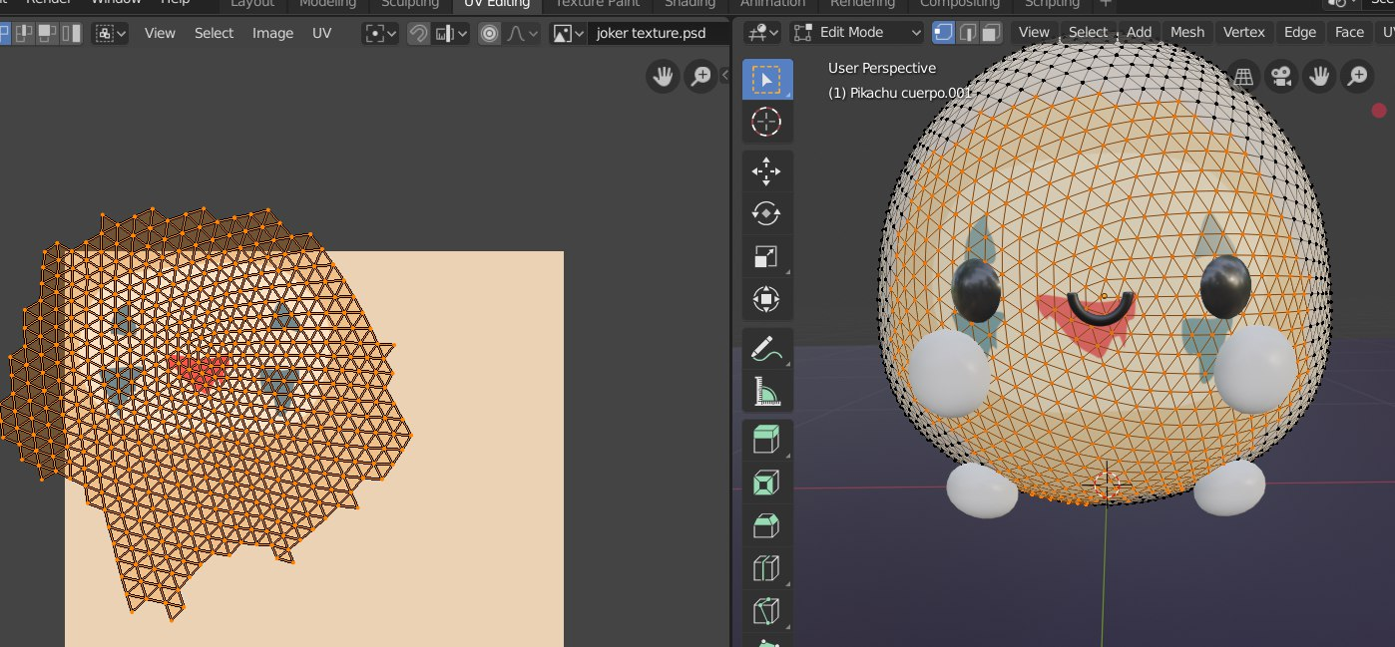This screenshot has width=1395, height=647.
Task: Choose the Move tool in the toolbar
Action: [766, 171]
